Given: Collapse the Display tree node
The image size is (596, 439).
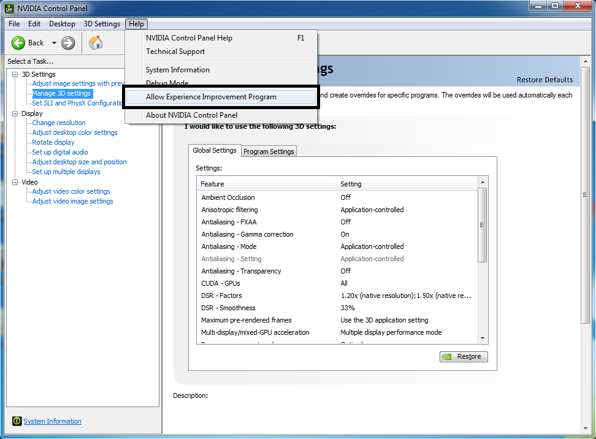Looking at the screenshot, I should [x=15, y=113].
